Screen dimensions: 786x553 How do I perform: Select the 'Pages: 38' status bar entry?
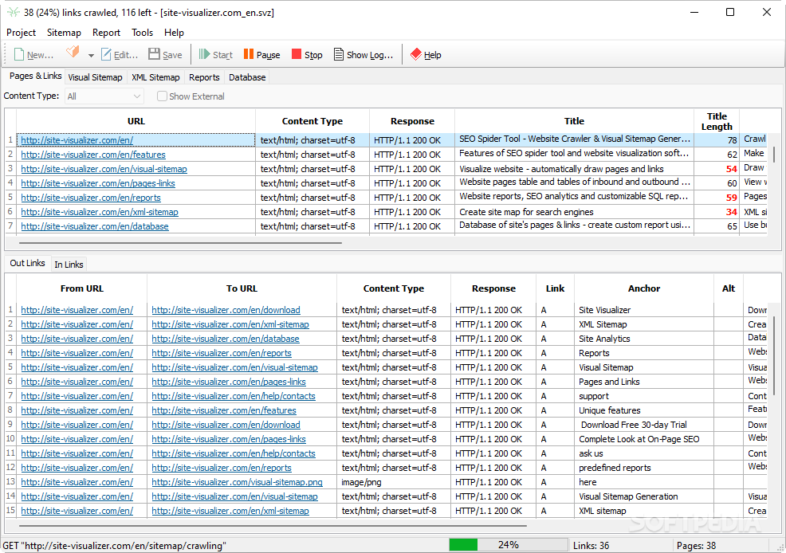696,546
